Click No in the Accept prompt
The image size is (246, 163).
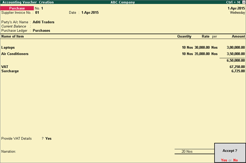tap(235, 160)
